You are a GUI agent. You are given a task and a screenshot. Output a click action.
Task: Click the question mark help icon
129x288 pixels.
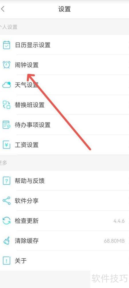pyautogui.click(x=7, y=181)
